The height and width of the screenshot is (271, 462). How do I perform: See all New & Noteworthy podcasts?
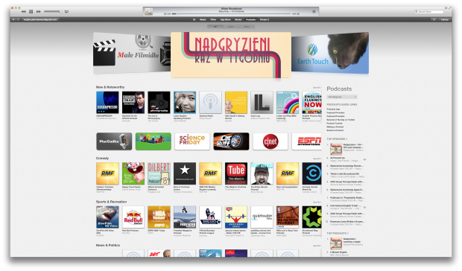pyautogui.click(x=317, y=87)
